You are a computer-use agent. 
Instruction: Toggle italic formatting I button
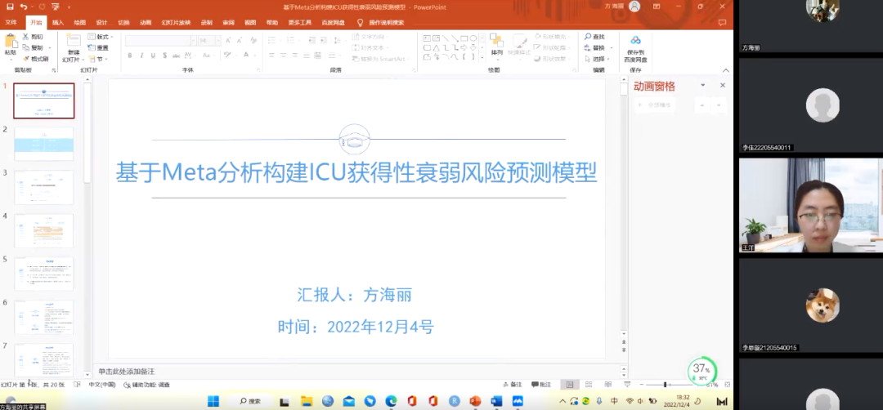click(141, 56)
